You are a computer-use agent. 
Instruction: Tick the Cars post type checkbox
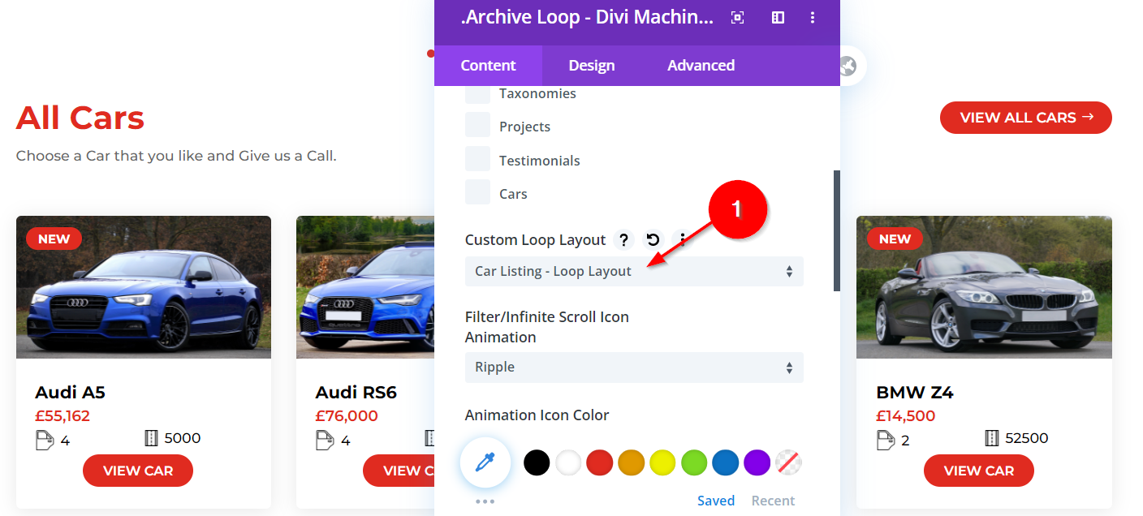(477, 193)
